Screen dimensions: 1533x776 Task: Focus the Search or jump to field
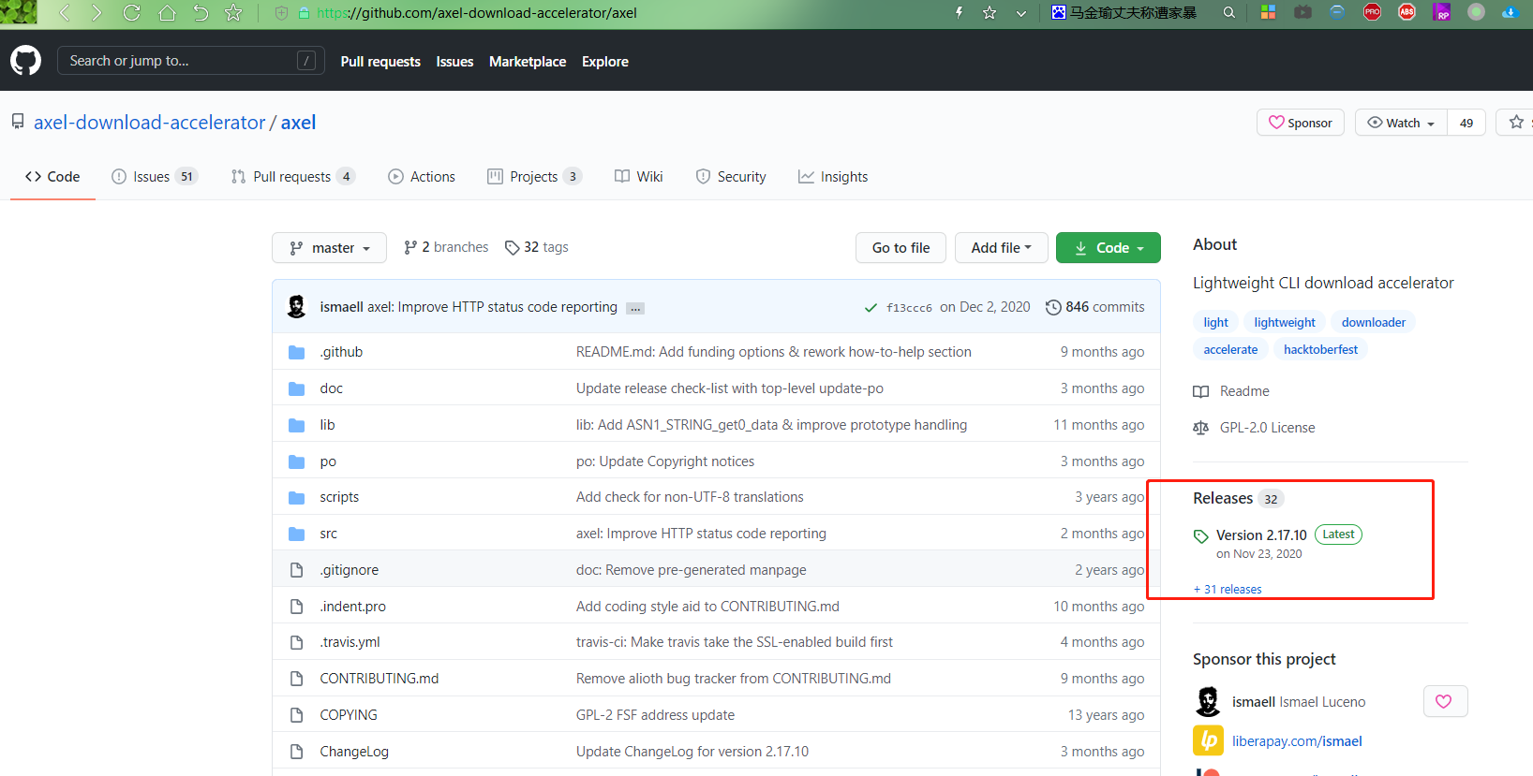[x=191, y=61]
